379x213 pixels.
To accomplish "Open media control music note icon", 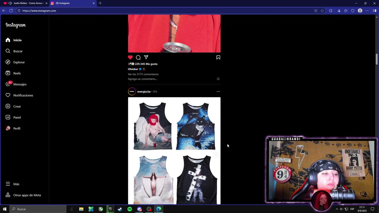I will click(339, 11).
